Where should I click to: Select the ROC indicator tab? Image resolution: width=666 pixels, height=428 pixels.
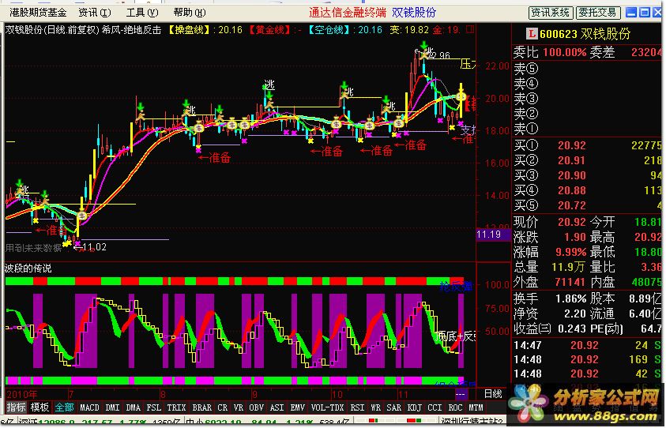(455, 407)
